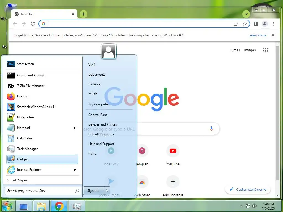The image size is (283, 212).
Task: Toggle Chrome side panel
Action: click(256, 24)
